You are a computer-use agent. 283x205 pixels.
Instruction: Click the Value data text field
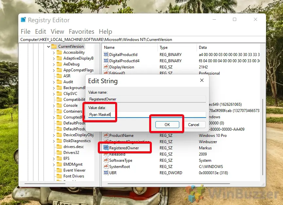point(147,115)
